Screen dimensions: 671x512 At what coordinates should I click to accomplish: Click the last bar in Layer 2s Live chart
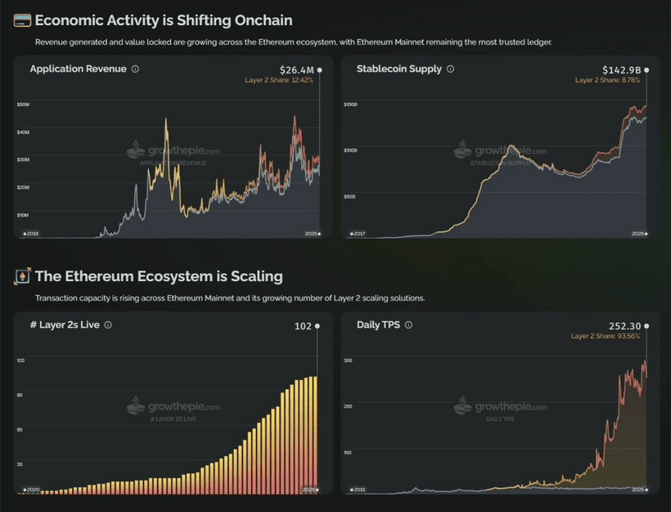coord(316,435)
